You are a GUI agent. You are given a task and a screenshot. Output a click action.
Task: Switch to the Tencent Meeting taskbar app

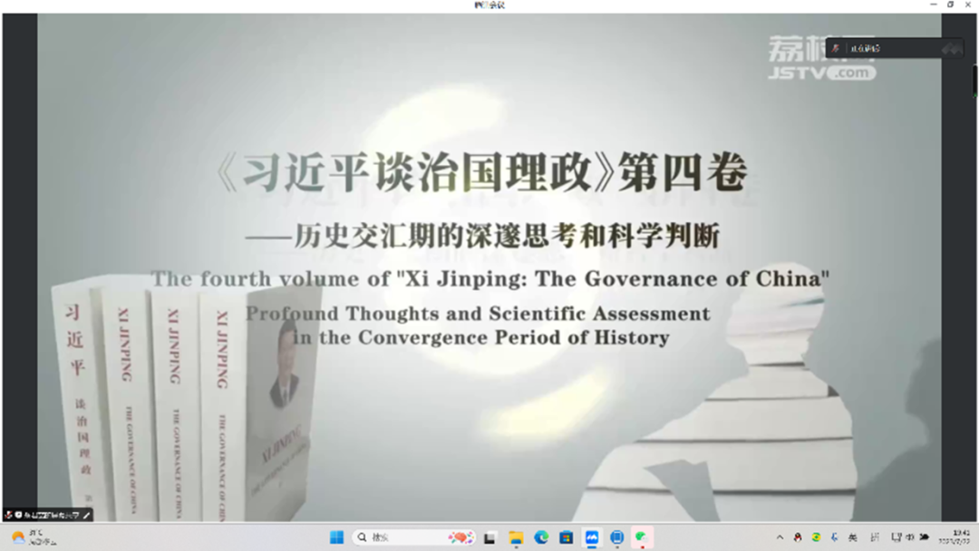tap(592, 537)
